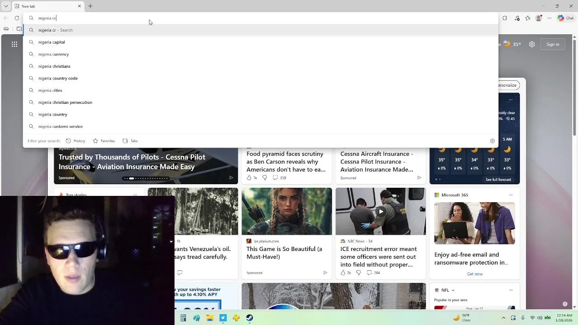Filter search by History
The height and width of the screenshot is (325, 578).
pos(75,141)
